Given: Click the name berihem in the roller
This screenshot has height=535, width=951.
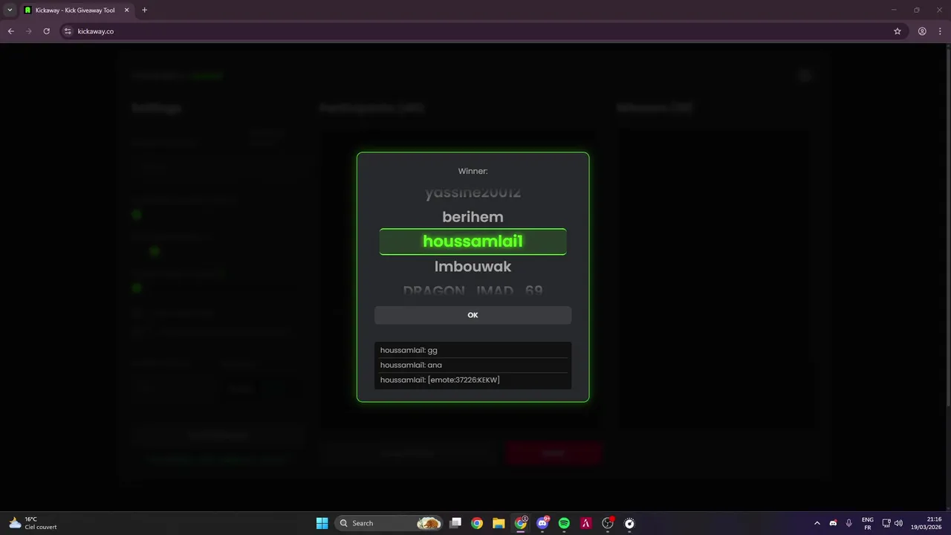Looking at the screenshot, I should point(473,217).
